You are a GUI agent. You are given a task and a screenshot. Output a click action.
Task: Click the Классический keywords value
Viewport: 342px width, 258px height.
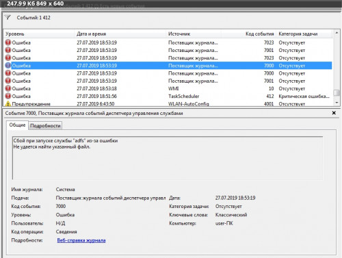(231, 215)
